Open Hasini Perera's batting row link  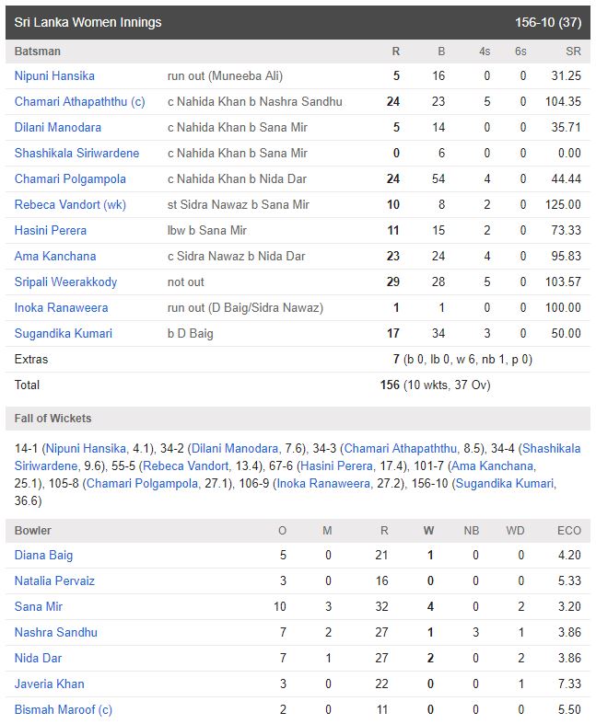[51, 230]
